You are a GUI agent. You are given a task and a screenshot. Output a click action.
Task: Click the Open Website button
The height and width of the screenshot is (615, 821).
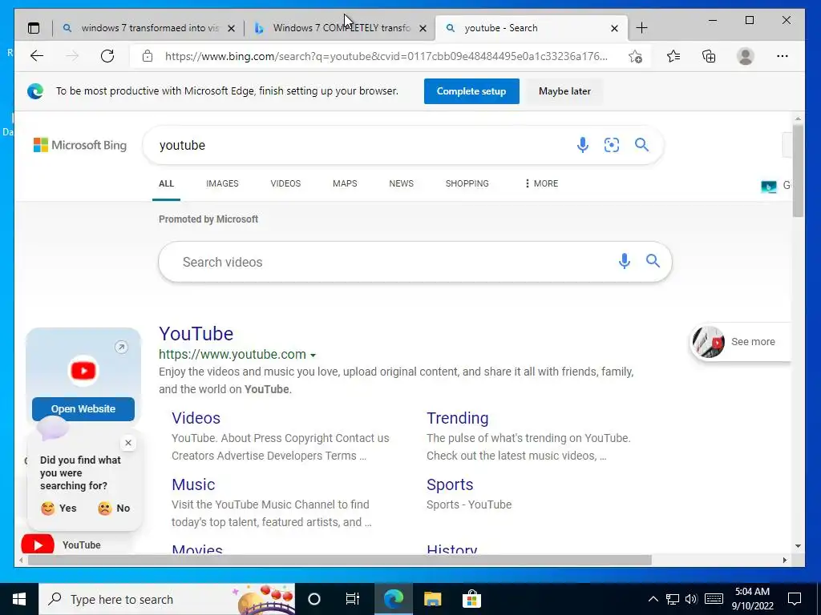coord(83,409)
